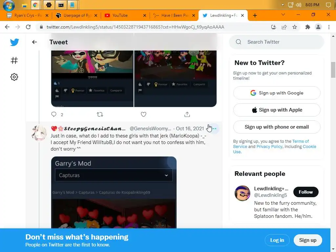Screen dimensions: 336x252
Task: Open the Terms of Service link
Action: (301, 141)
